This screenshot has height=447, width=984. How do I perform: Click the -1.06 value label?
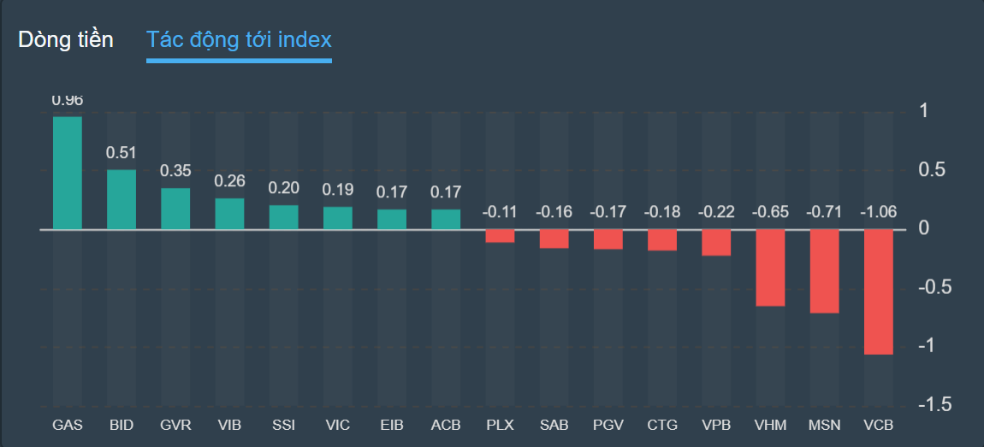(x=879, y=212)
